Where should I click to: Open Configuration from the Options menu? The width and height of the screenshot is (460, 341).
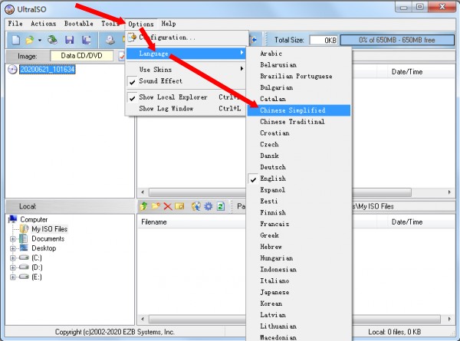166,38
